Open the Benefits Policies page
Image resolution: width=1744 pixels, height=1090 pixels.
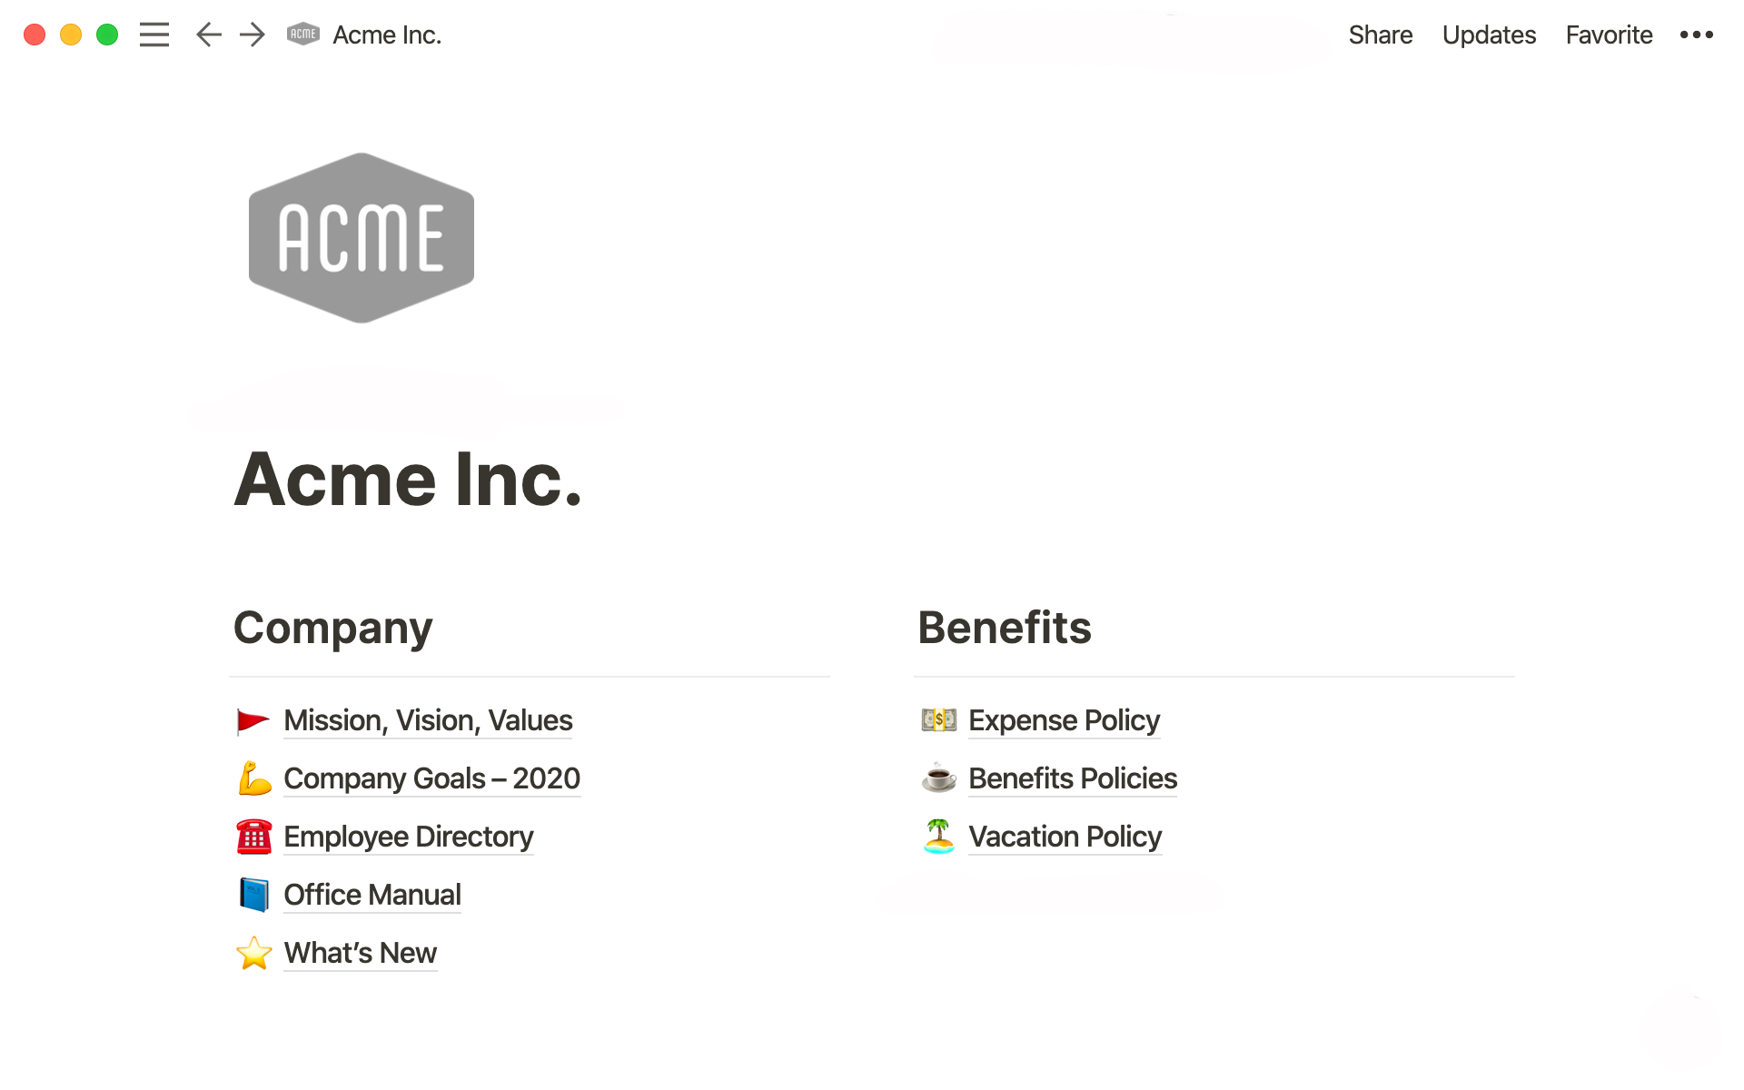(1072, 778)
